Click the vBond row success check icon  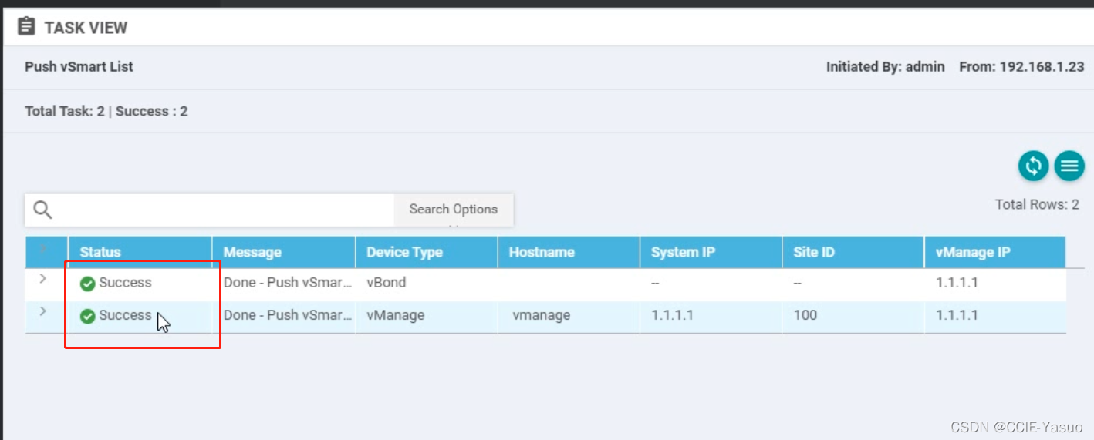(x=88, y=284)
